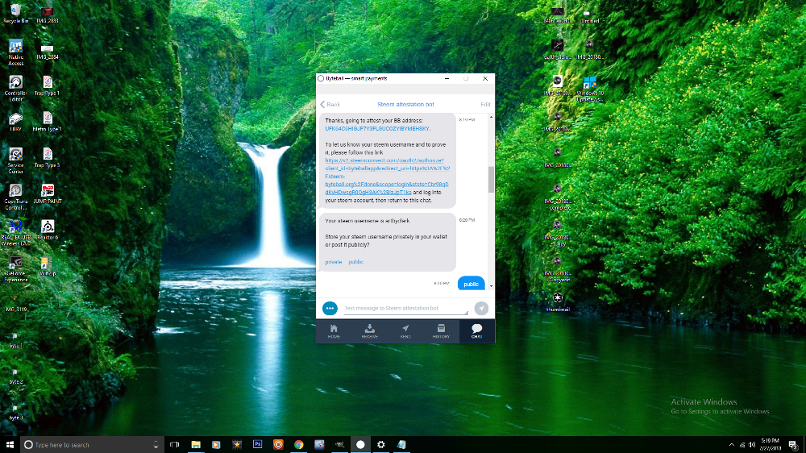Open the Home tab in Byteball
Viewport: 806px width, 453px height.
(x=334, y=331)
